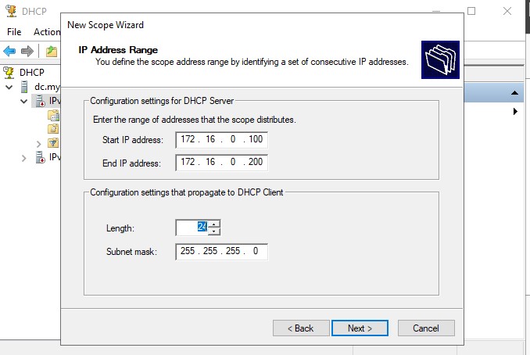Click last octet 100 of Start IP address
530x355 pixels.
[256, 139]
